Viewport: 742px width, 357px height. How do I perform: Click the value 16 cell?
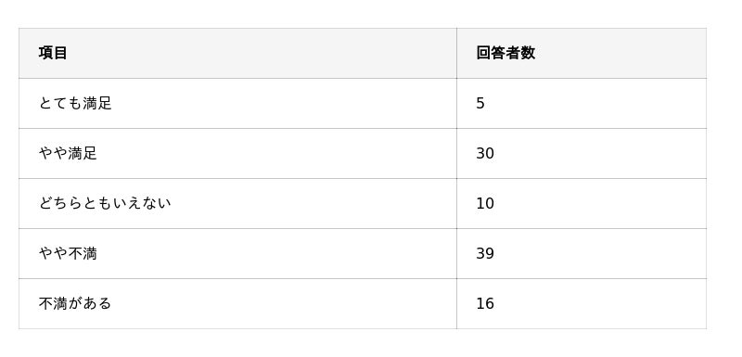coord(582,303)
